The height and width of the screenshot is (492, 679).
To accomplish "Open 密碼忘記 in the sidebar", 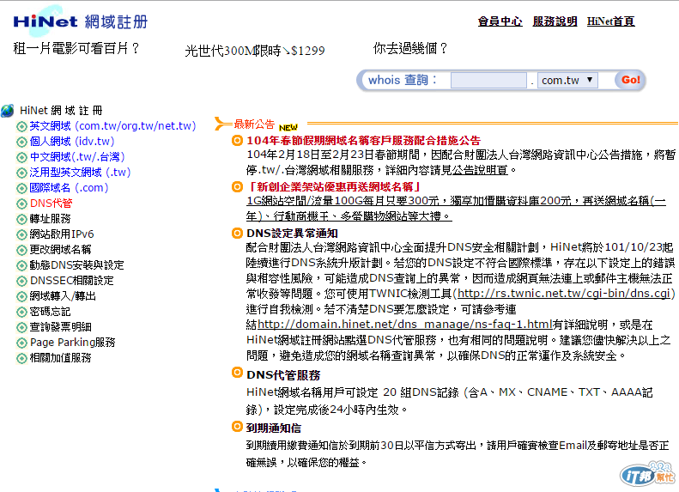I will pyautogui.click(x=50, y=312).
